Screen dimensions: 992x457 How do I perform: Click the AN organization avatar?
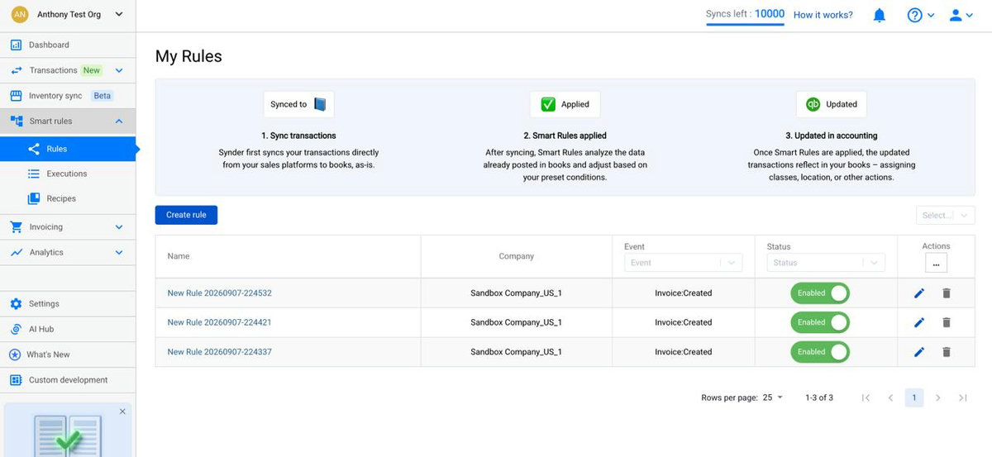pos(20,14)
